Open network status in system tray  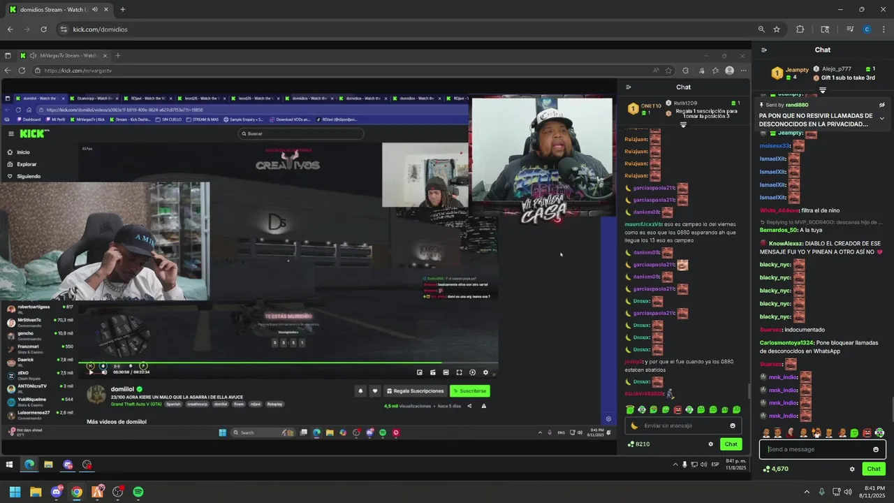837,492
